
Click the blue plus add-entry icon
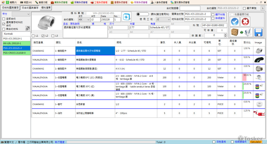[x=126, y=17]
